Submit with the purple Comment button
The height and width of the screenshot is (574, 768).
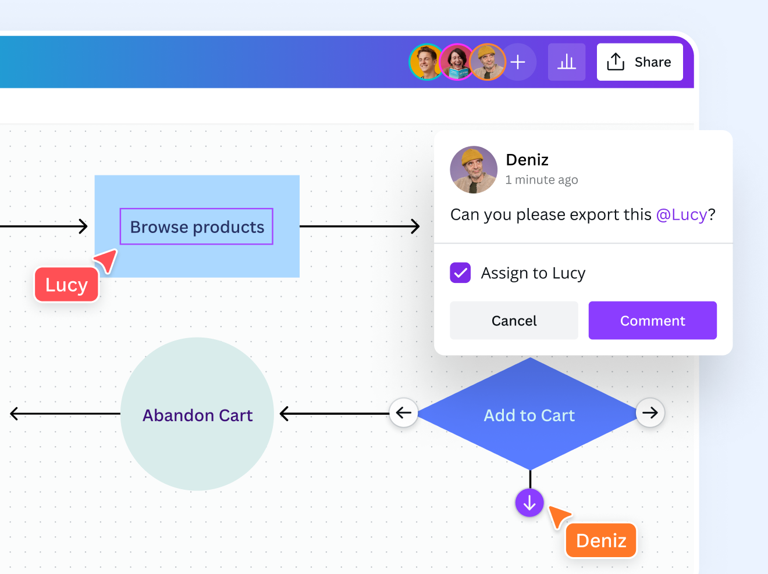(x=652, y=321)
